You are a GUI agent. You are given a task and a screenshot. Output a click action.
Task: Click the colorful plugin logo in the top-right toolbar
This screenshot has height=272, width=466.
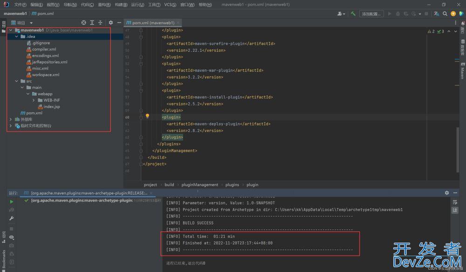point(461,14)
